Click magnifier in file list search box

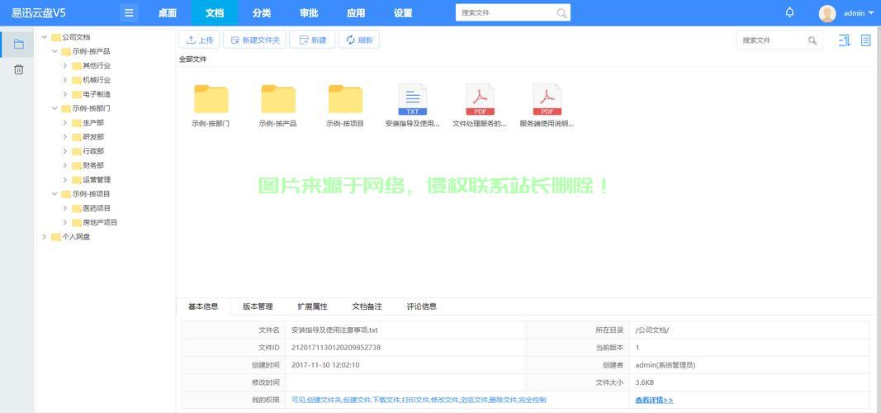[x=812, y=40]
